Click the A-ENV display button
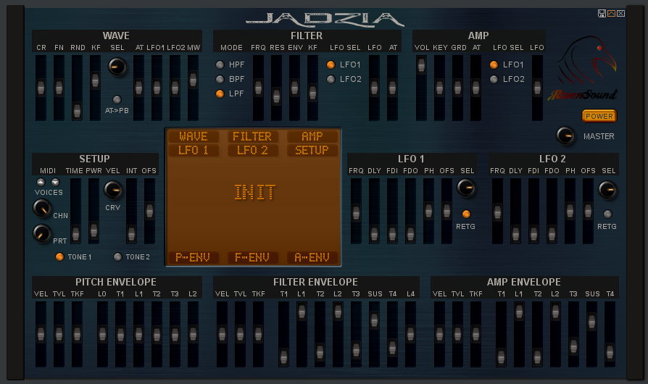The image size is (648, 384). [312, 258]
